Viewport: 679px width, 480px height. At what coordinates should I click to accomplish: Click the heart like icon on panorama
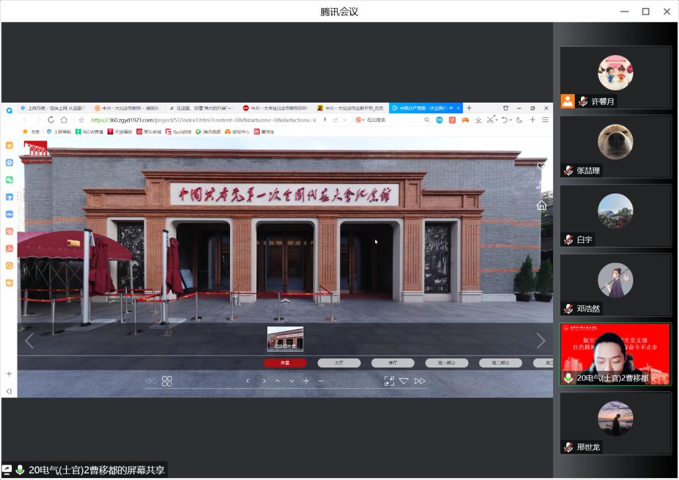pyautogui.click(x=541, y=166)
